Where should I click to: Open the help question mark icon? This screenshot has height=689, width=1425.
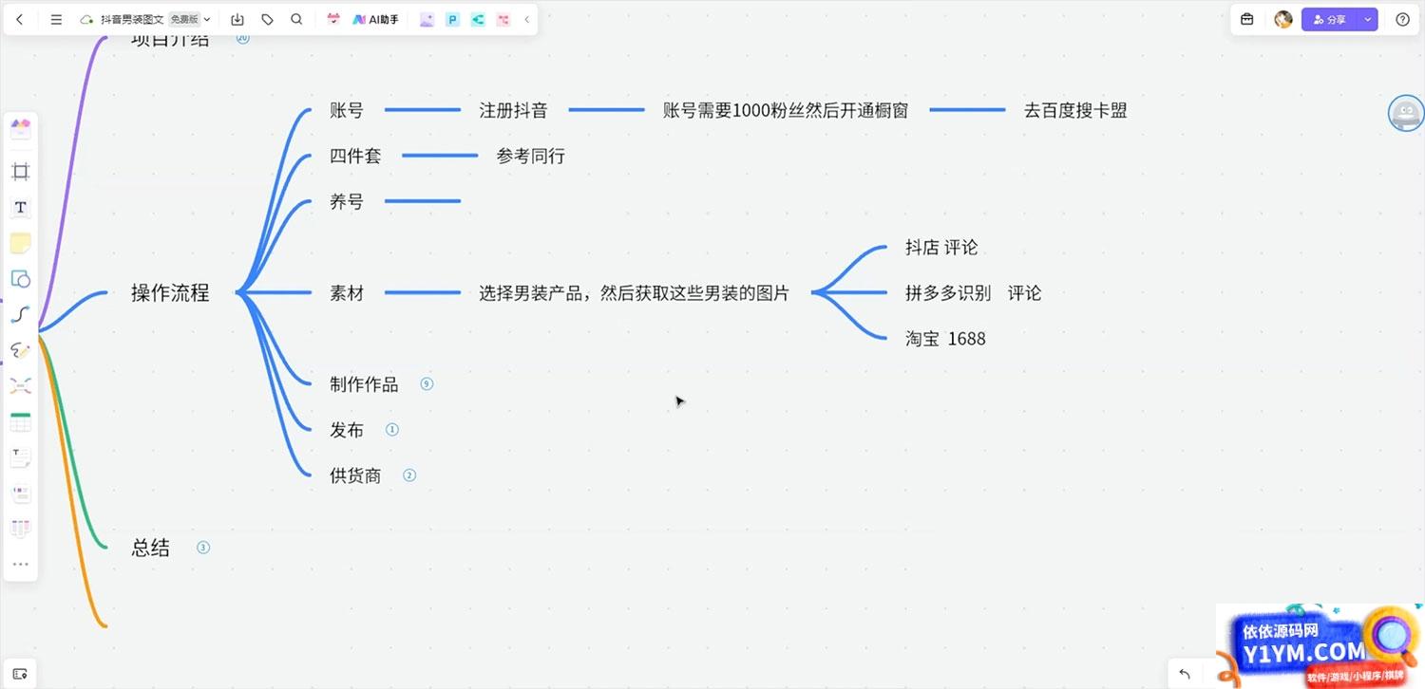tap(1403, 19)
